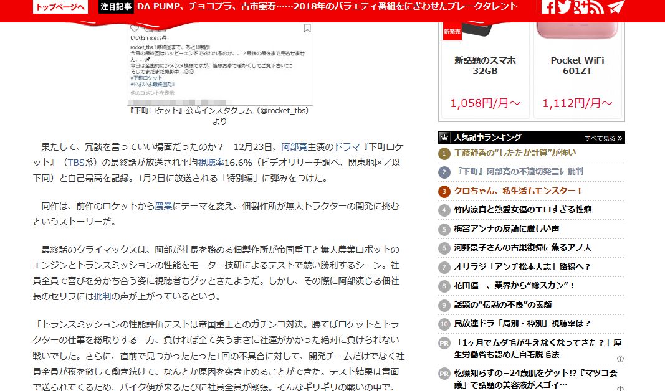This screenshot has height=391, width=665.
Task: Click the 視聴率 link in article
Action: tap(211, 163)
